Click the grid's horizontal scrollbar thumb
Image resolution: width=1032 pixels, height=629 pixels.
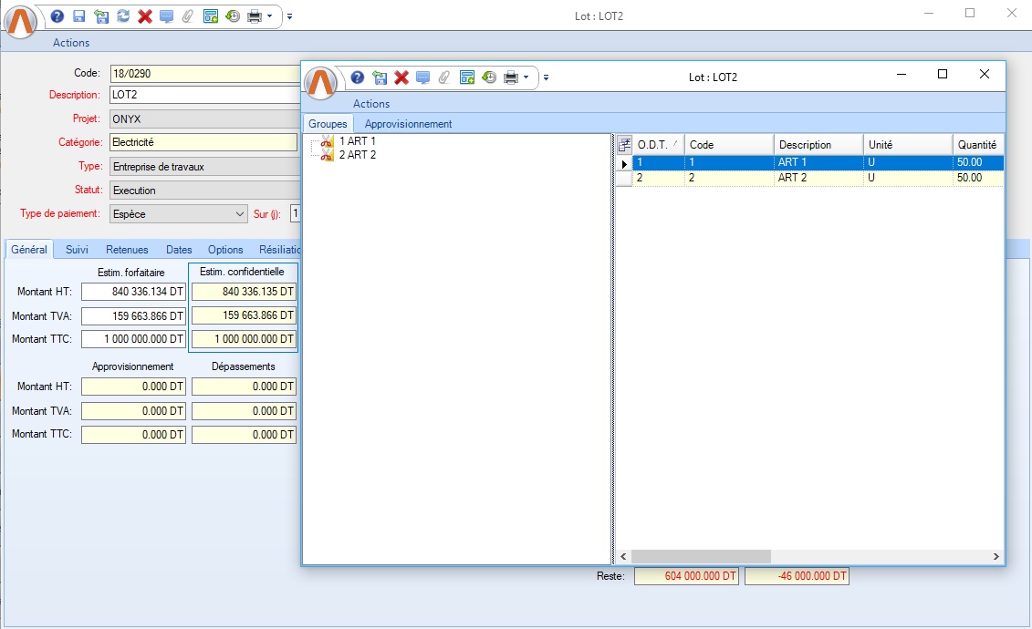coord(700,556)
